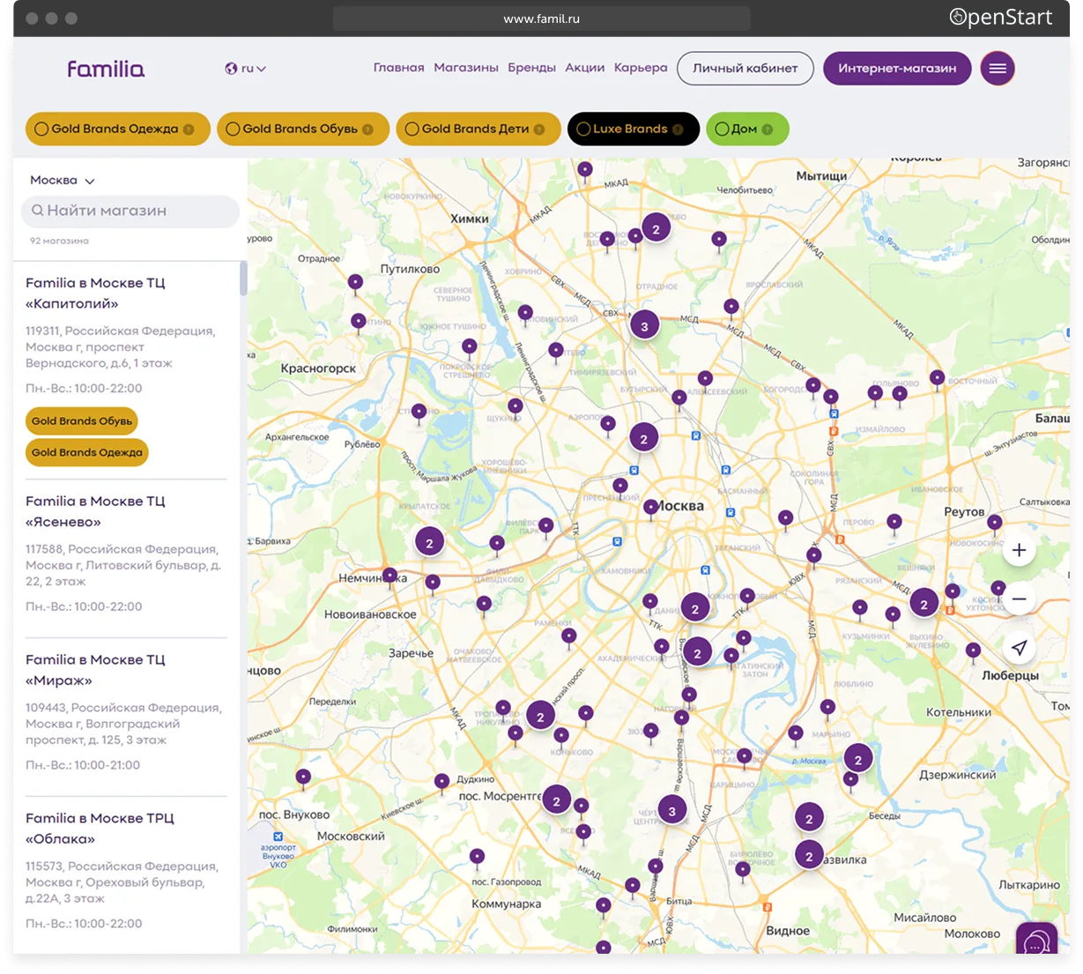Click the map geolocation arrow icon
Image resolution: width=1083 pixels, height=974 pixels.
[x=1019, y=648]
